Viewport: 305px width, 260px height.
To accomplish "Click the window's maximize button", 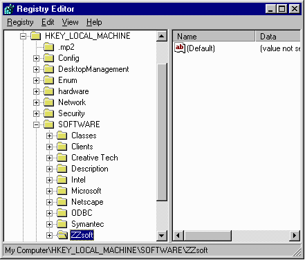I will [282, 9].
